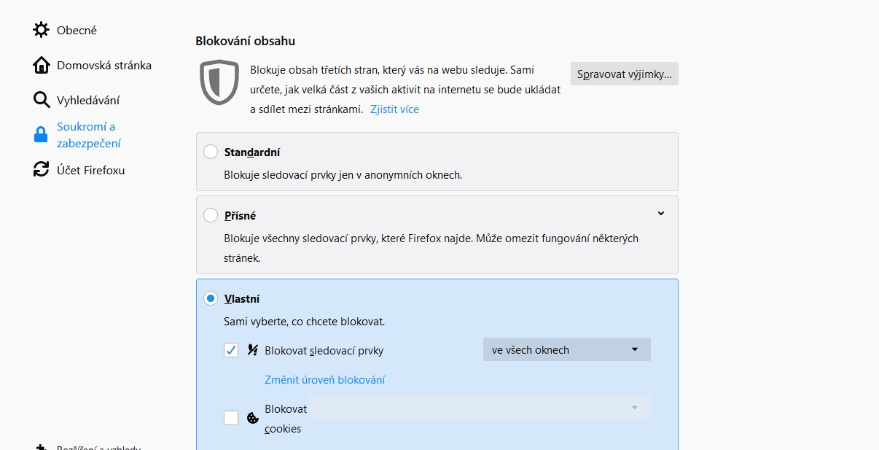Click the Vyhledávání magnifier icon
The width and height of the screenshot is (879, 450).
point(41,100)
